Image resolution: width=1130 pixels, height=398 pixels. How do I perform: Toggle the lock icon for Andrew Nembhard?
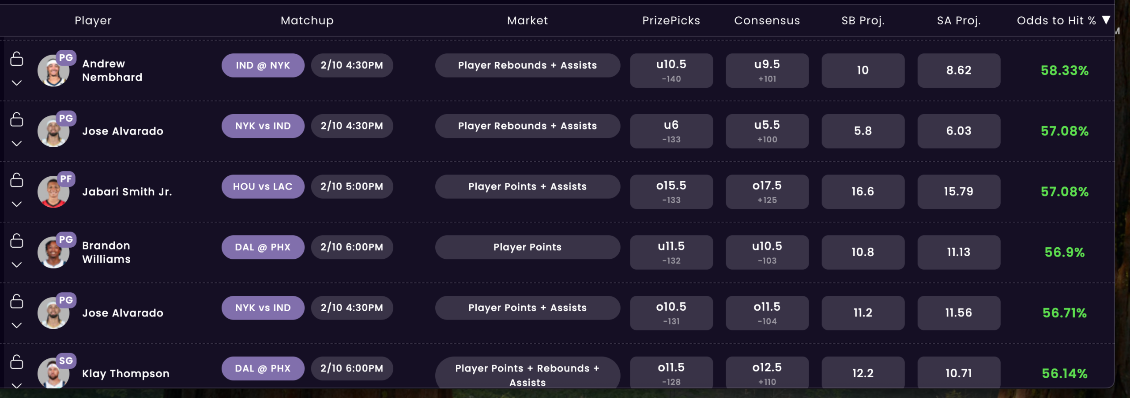17,59
